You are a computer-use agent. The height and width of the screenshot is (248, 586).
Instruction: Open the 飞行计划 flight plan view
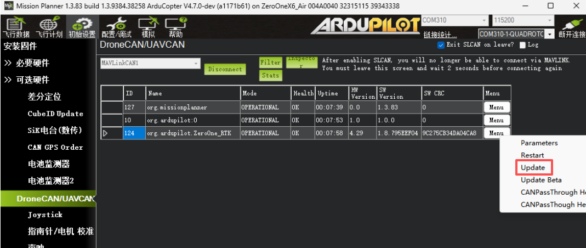pyautogui.click(x=49, y=27)
